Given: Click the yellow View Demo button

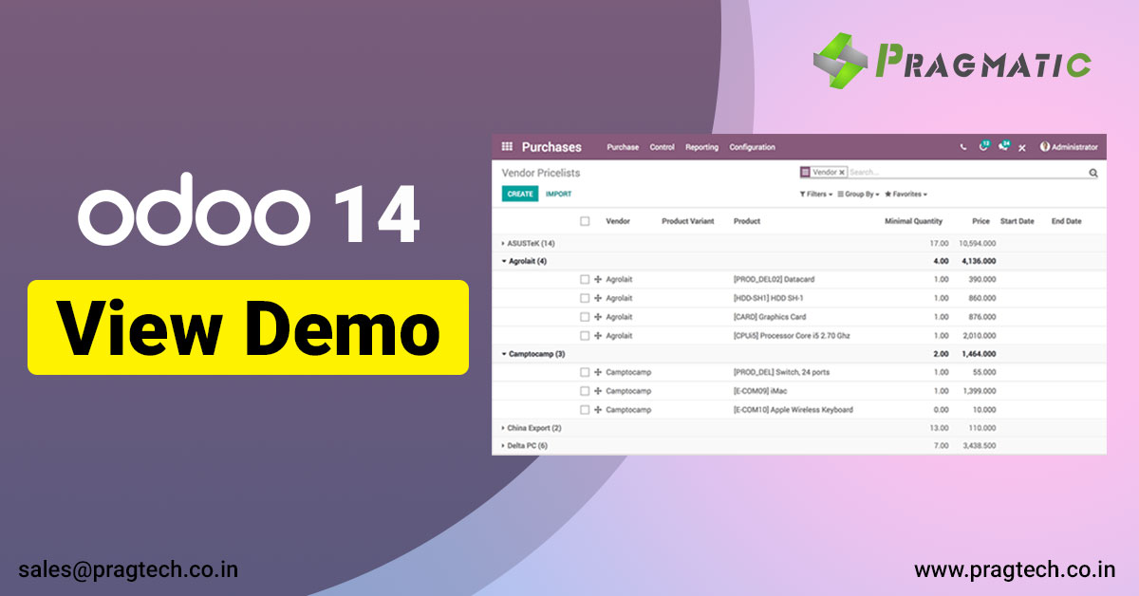Looking at the screenshot, I should tap(248, 326).
